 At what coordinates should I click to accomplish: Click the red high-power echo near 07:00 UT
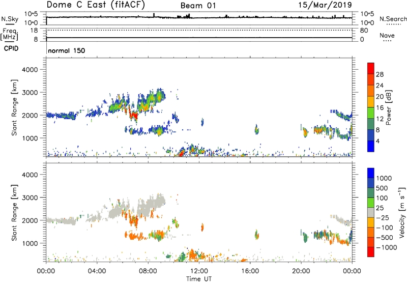pyautogui.click(x=134, y=115)
